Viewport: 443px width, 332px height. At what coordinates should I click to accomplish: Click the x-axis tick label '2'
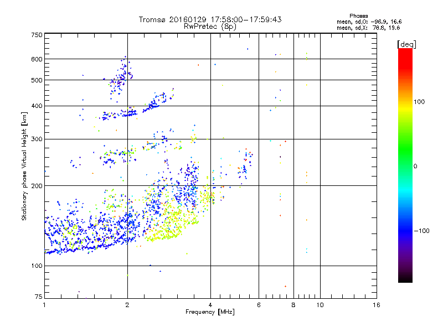click(x=127, y=305)
